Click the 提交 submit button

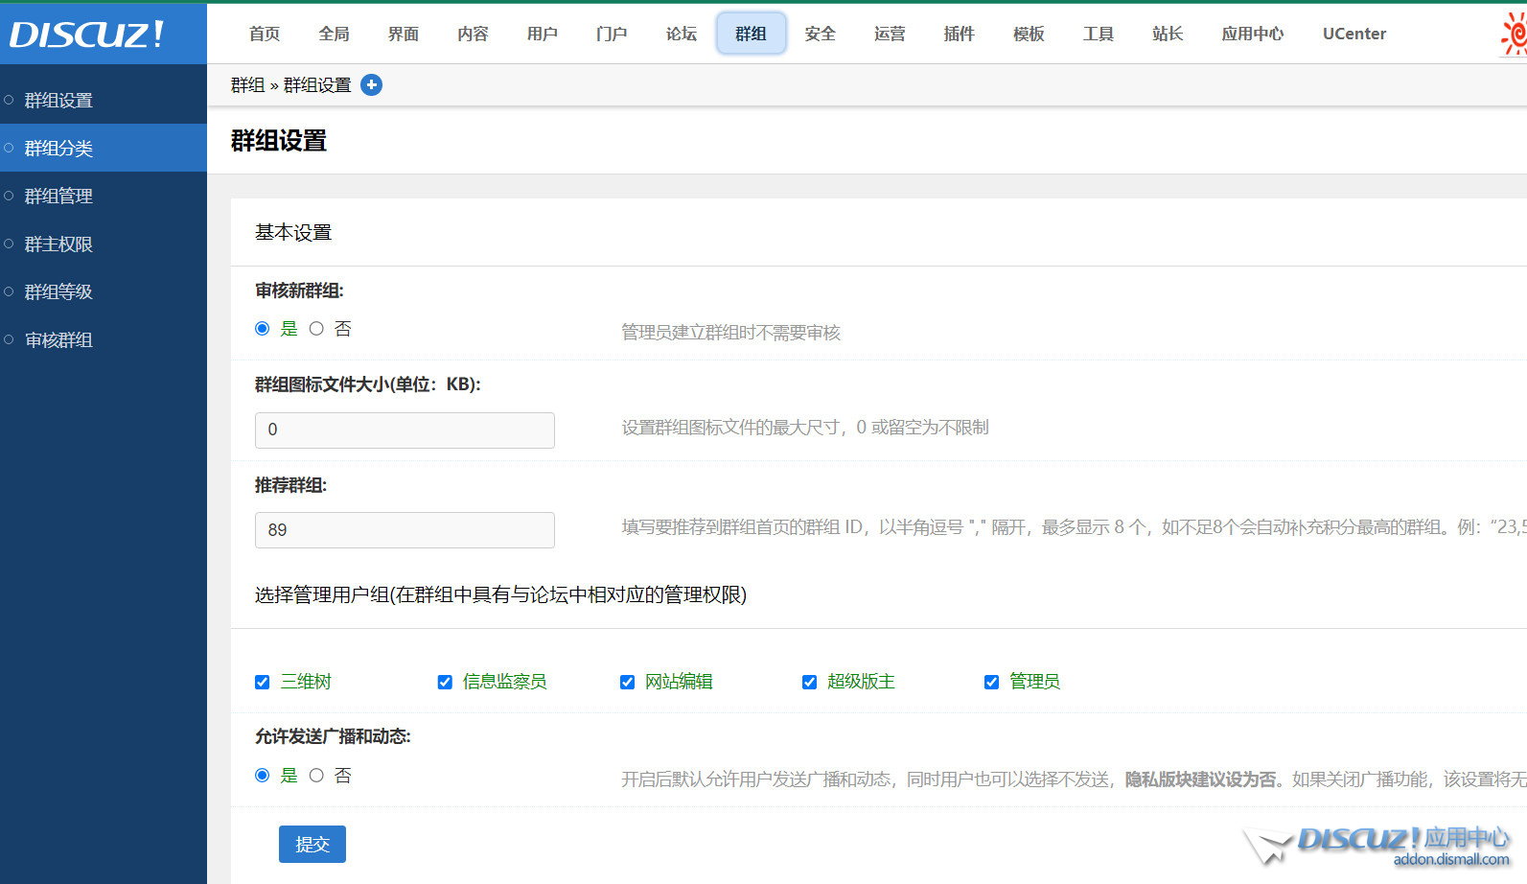pyautogui.click(x=312, y=844)
